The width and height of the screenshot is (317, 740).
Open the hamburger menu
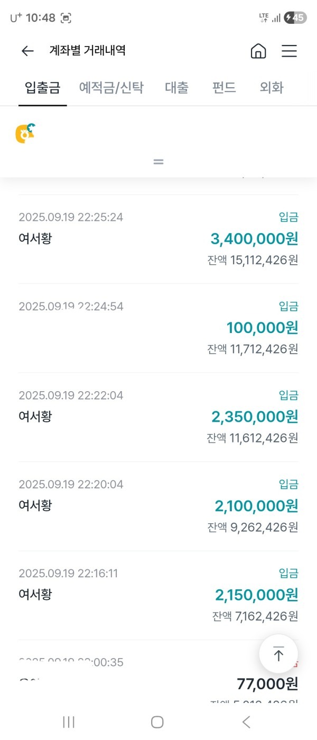click(289, 51)
